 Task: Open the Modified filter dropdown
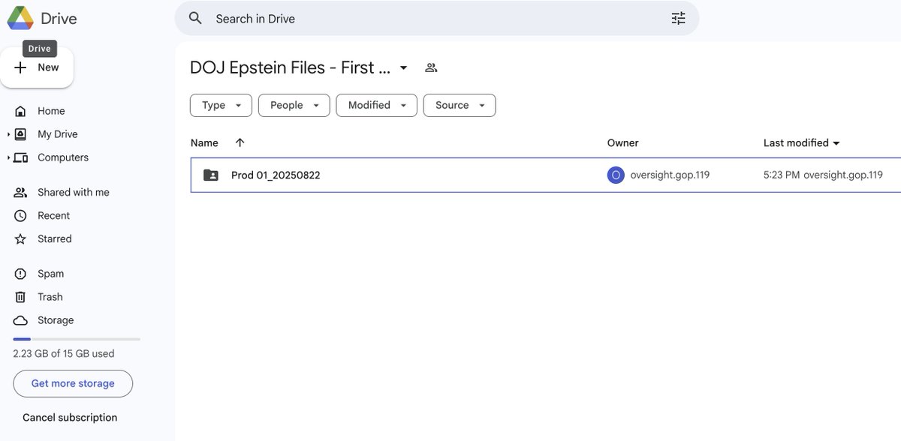point(376,105)
